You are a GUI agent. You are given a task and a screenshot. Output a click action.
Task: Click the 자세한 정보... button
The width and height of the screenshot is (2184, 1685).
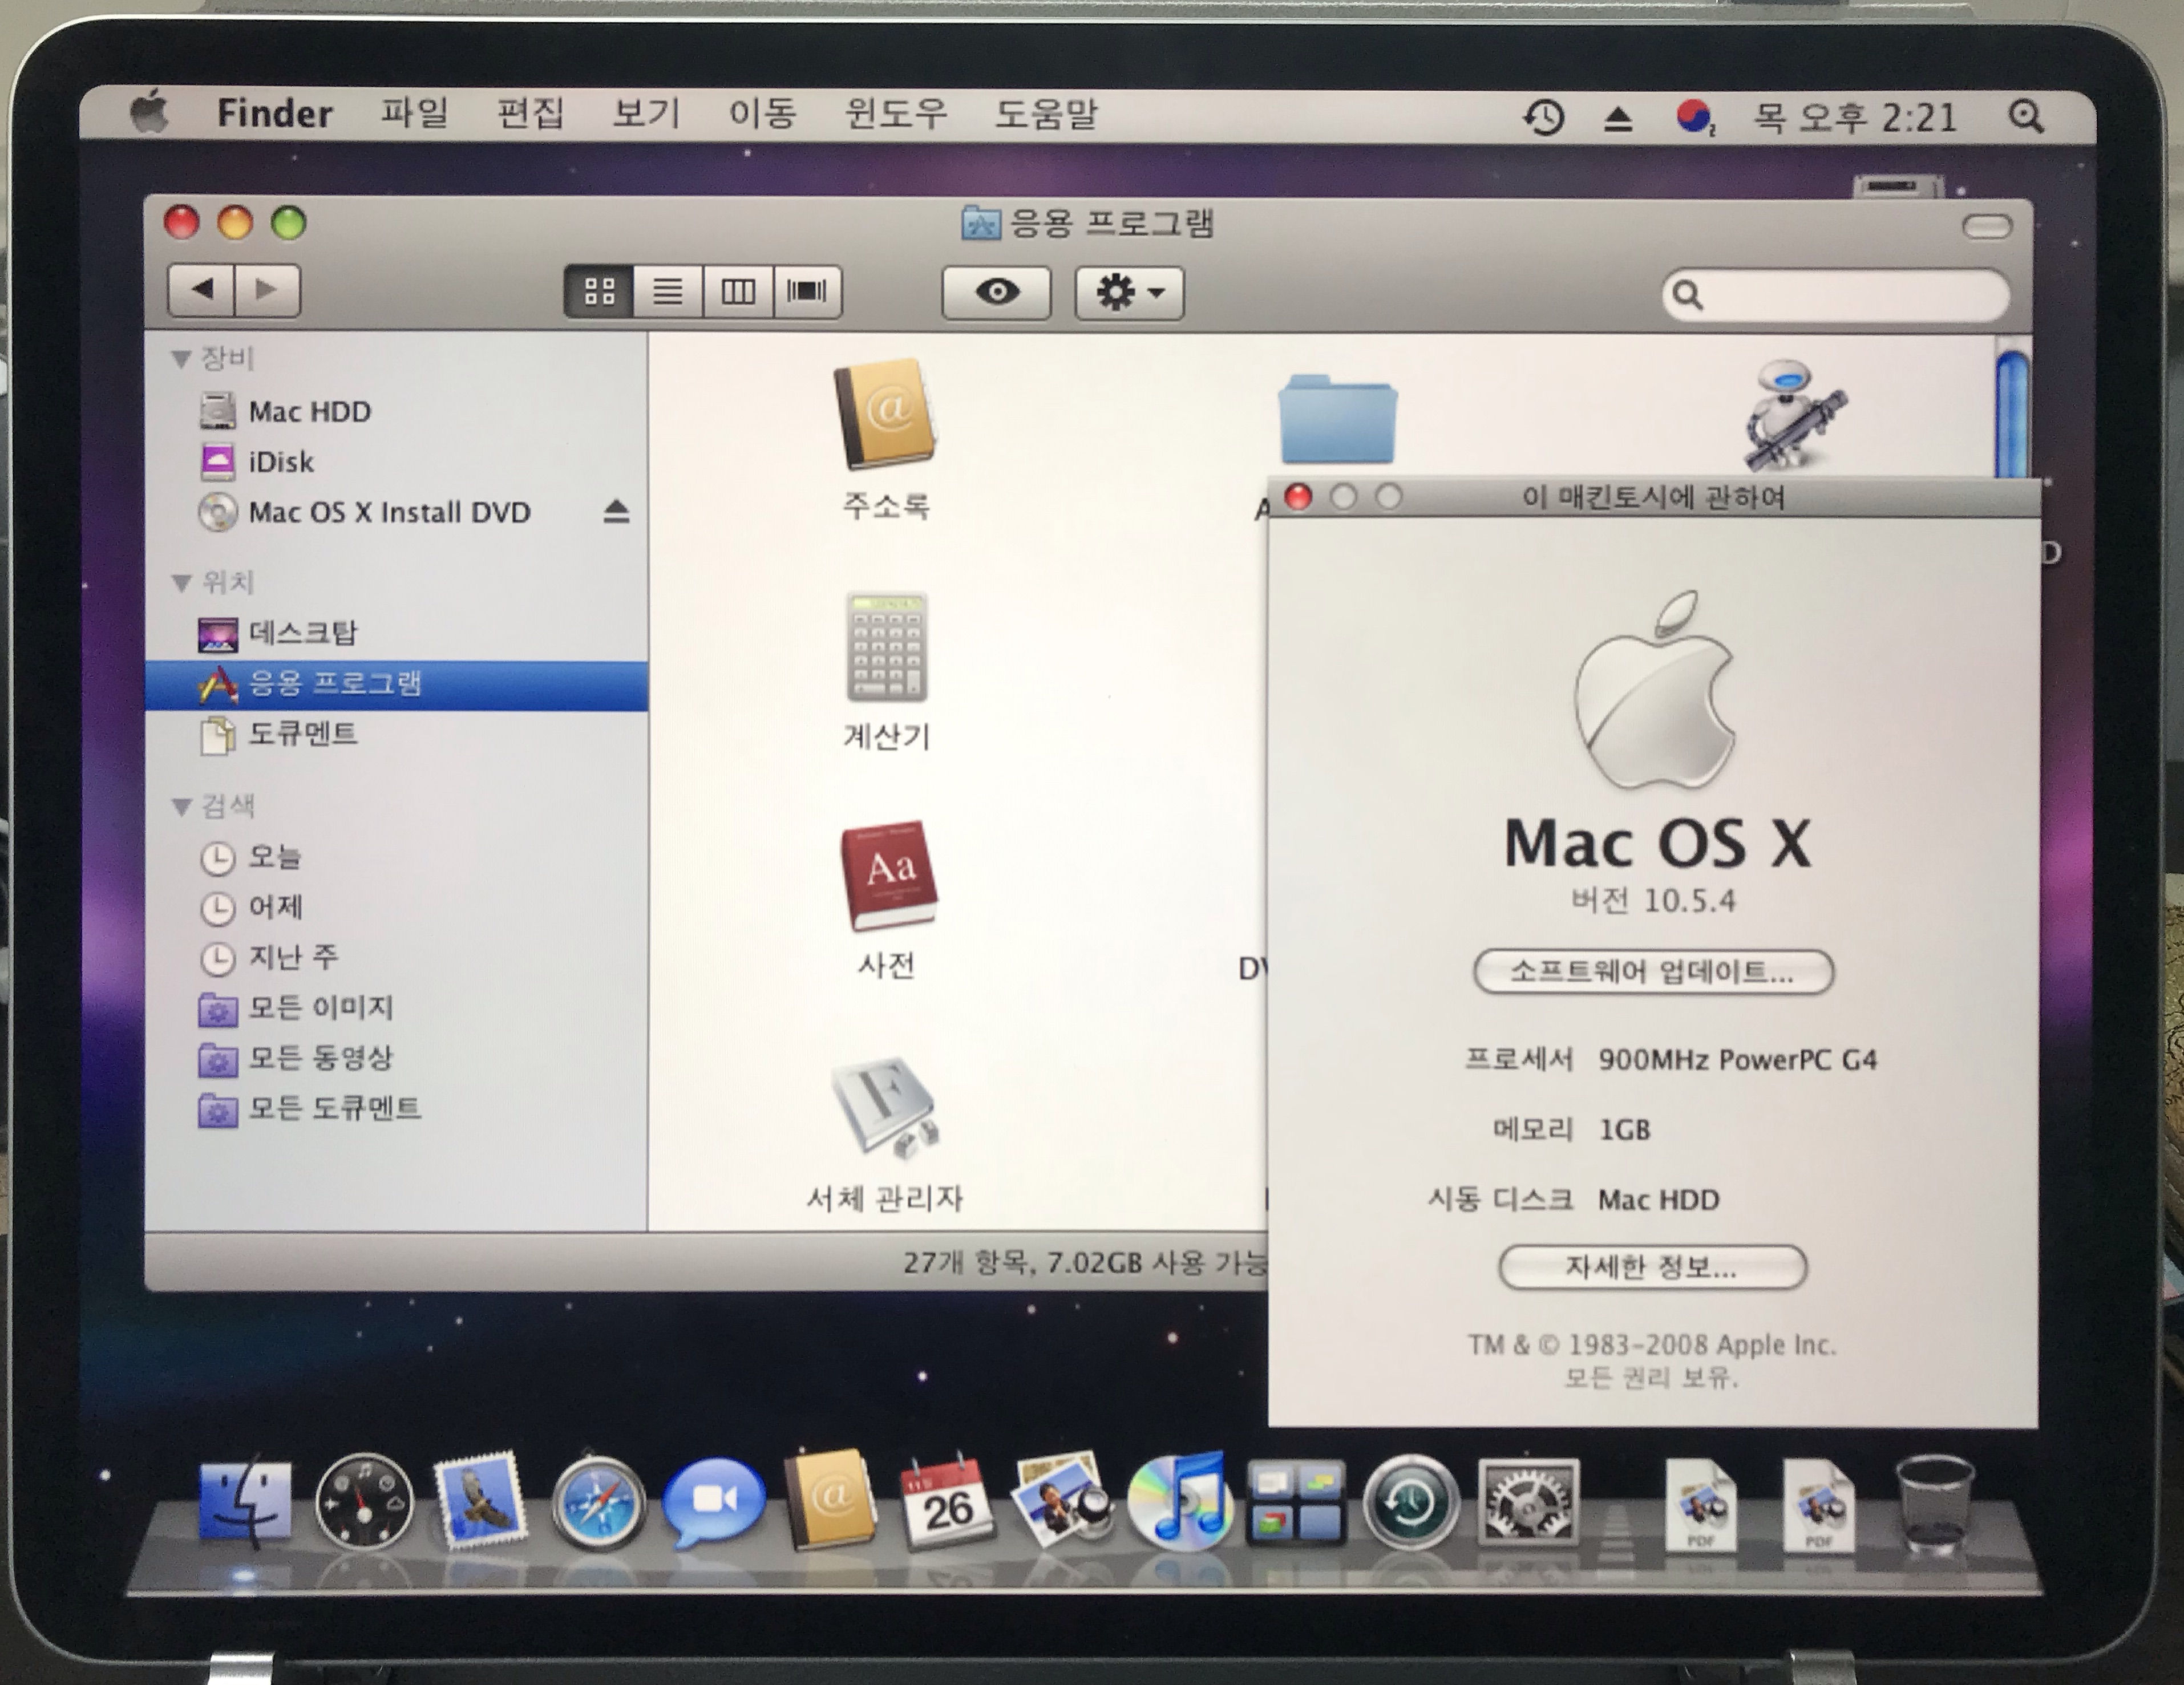pyautogui.click(x=1652, y=1268)
